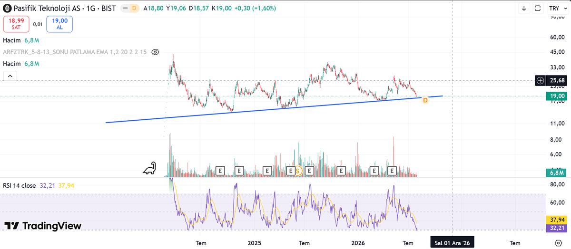The height and width of the screenshot is (249, 571).
Task: Open the TradingView logo link
Action: pos(43,226)
